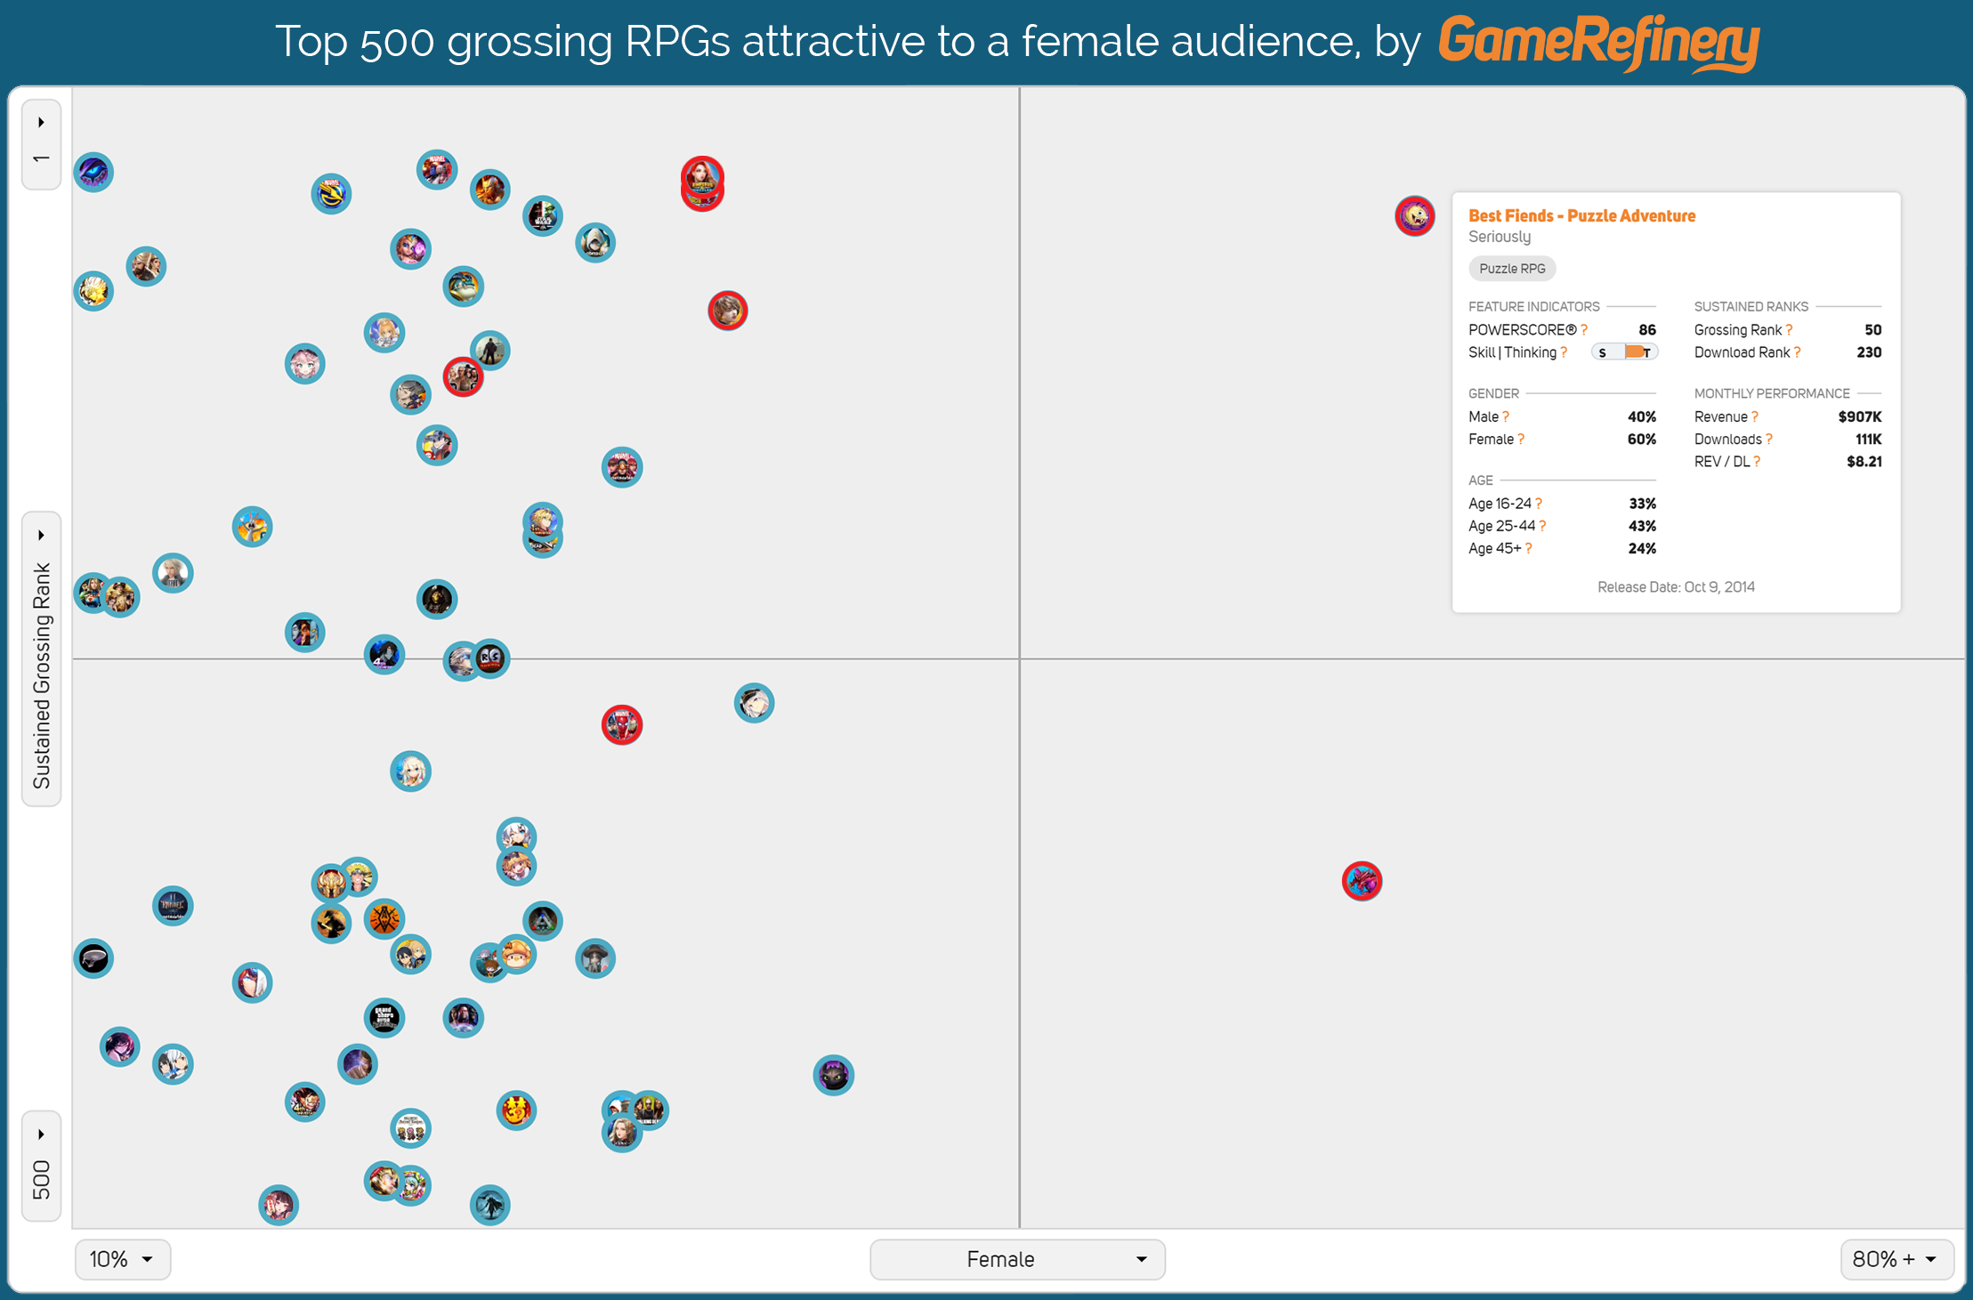Click the black Toothless dragon bubble

[x=834, y=1075]
